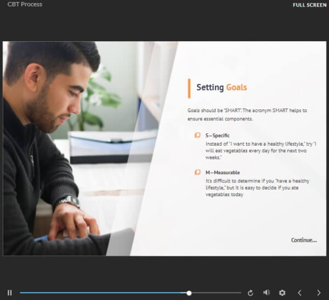
Task: Enter FULL SCREEN mode
Action: click(310, 5)
